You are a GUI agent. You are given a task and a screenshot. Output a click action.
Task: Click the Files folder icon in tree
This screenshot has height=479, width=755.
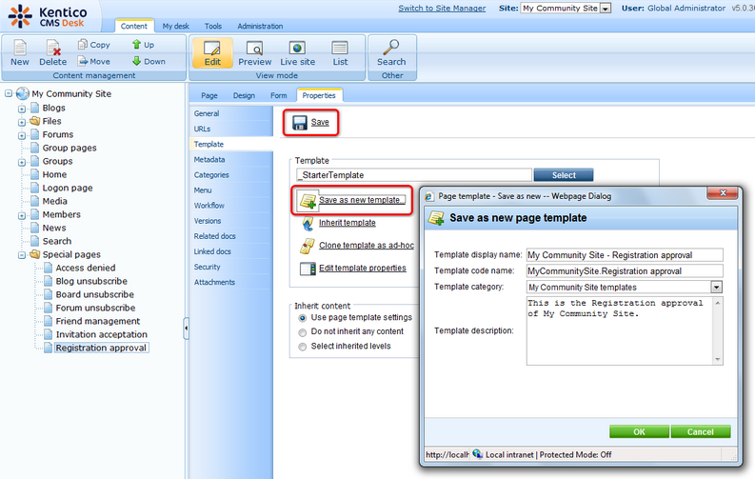(34, 121)
